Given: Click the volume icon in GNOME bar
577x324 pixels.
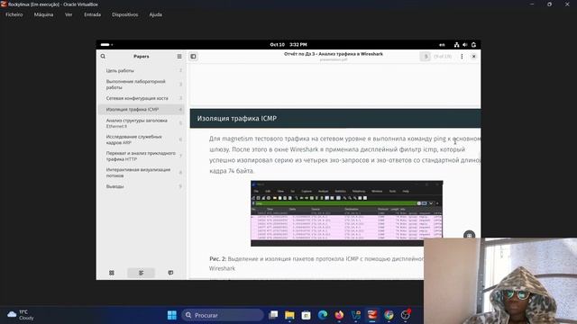Looking at the screenshot, I should [465, 45].
